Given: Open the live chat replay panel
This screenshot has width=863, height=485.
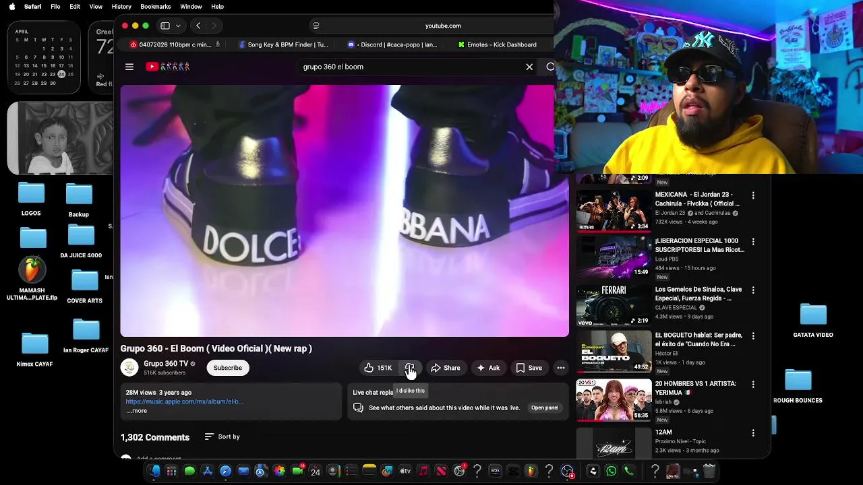Looking at the screenshot, I should click(545, 408).
